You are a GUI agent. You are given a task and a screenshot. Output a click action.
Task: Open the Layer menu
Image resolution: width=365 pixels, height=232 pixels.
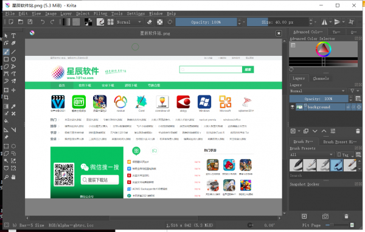[66, 13]
